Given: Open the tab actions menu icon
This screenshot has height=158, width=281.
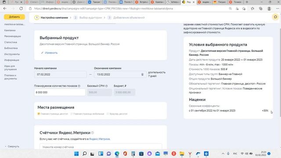Looking at the screenshot, I should tap(4, 2).
